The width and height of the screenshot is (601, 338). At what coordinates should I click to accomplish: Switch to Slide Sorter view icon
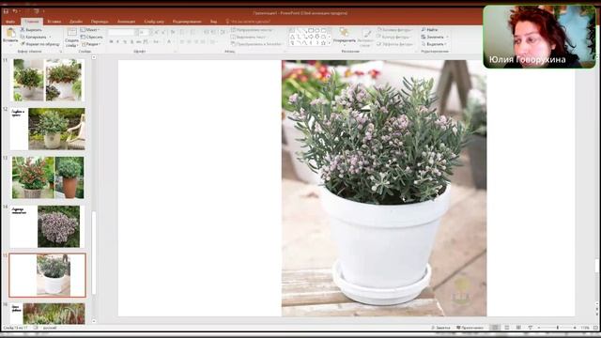[x=507, y=328]
